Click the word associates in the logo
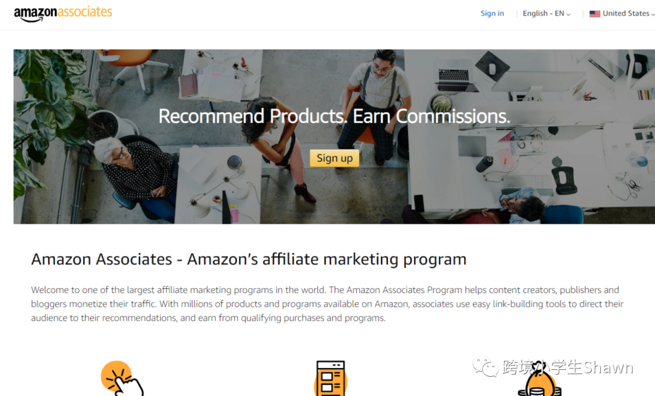655x396 pixels. point(85,12)
